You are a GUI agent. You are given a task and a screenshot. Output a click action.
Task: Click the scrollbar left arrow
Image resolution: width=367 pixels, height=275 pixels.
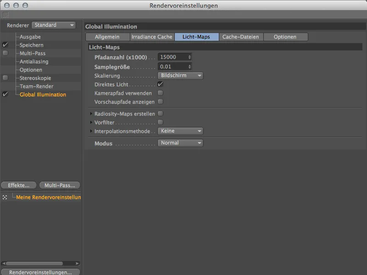point(4,264)
